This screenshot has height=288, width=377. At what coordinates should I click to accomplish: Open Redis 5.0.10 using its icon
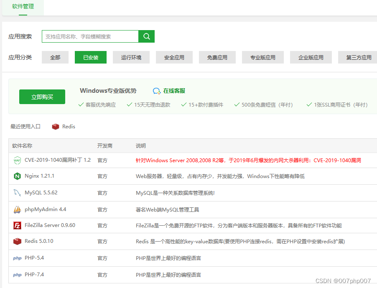(17, 242)
